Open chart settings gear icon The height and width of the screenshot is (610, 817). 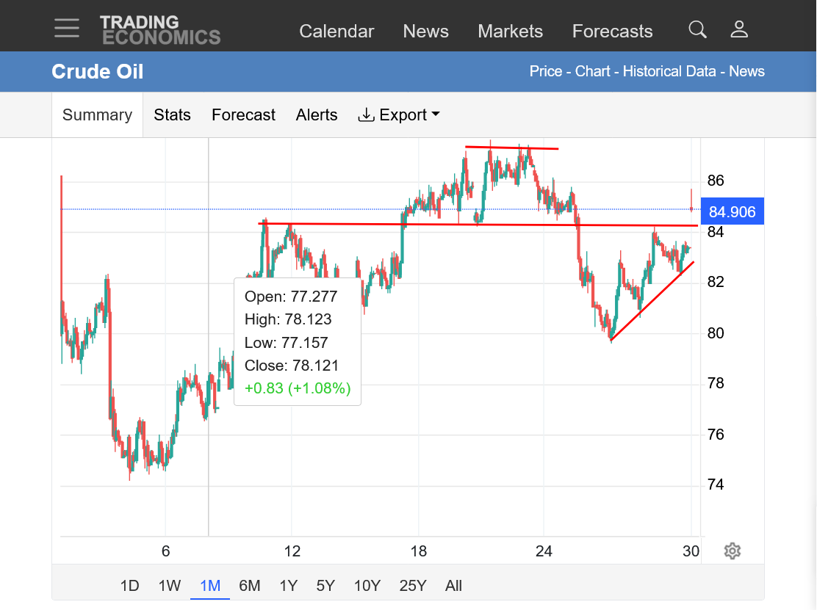pos(733,551)
